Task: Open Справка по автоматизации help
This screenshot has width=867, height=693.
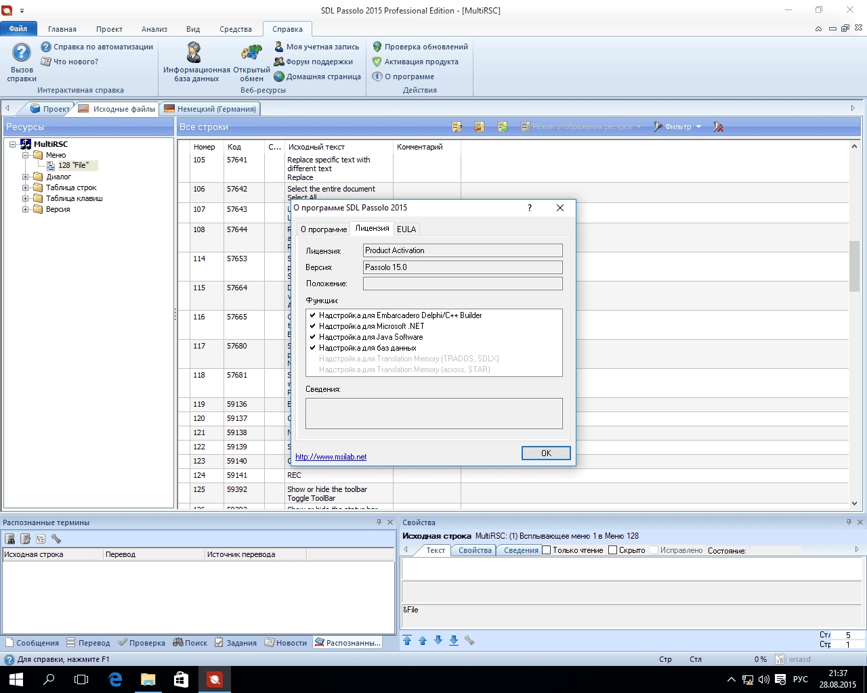Action: [x=97, y=47]
